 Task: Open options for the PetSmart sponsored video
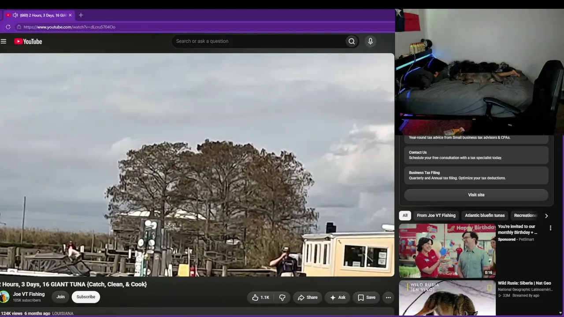[x=550, y=228]
